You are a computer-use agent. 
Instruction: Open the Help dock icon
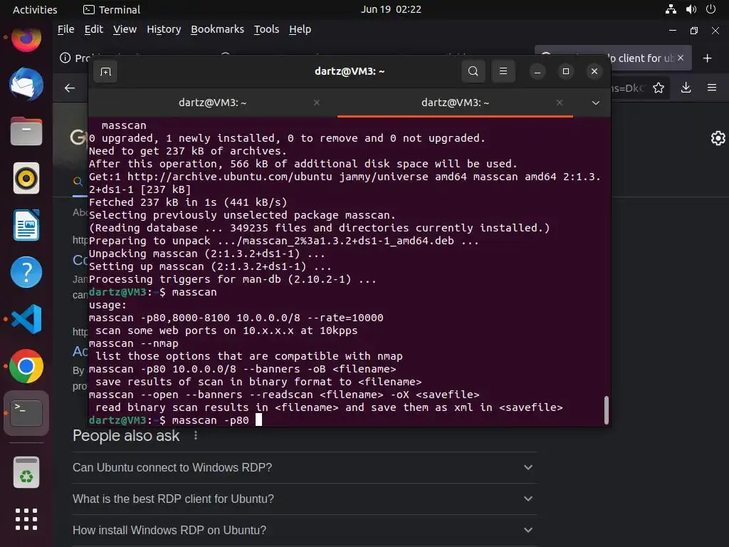(26, 272)
